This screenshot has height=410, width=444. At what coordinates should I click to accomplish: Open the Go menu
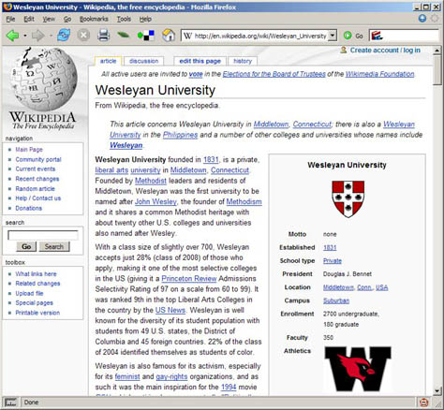[x=67, y=19]
